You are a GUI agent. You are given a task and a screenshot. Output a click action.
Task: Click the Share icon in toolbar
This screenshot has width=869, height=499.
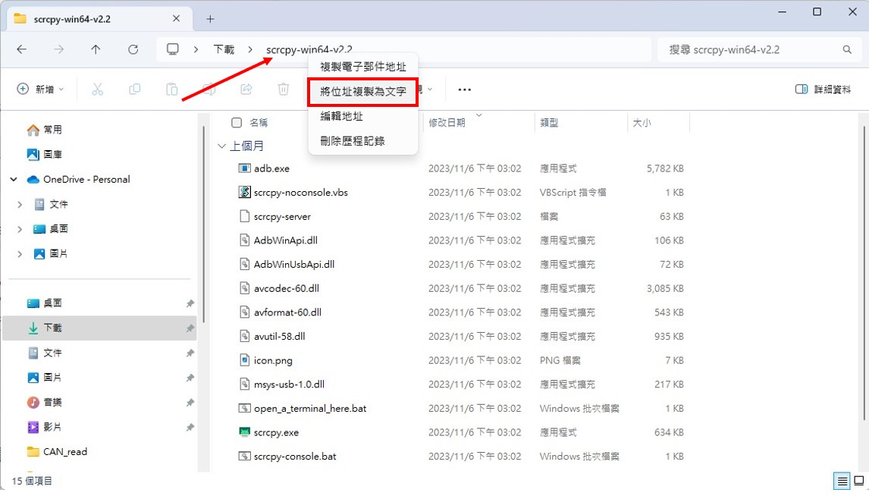click(x=246, y=89)
